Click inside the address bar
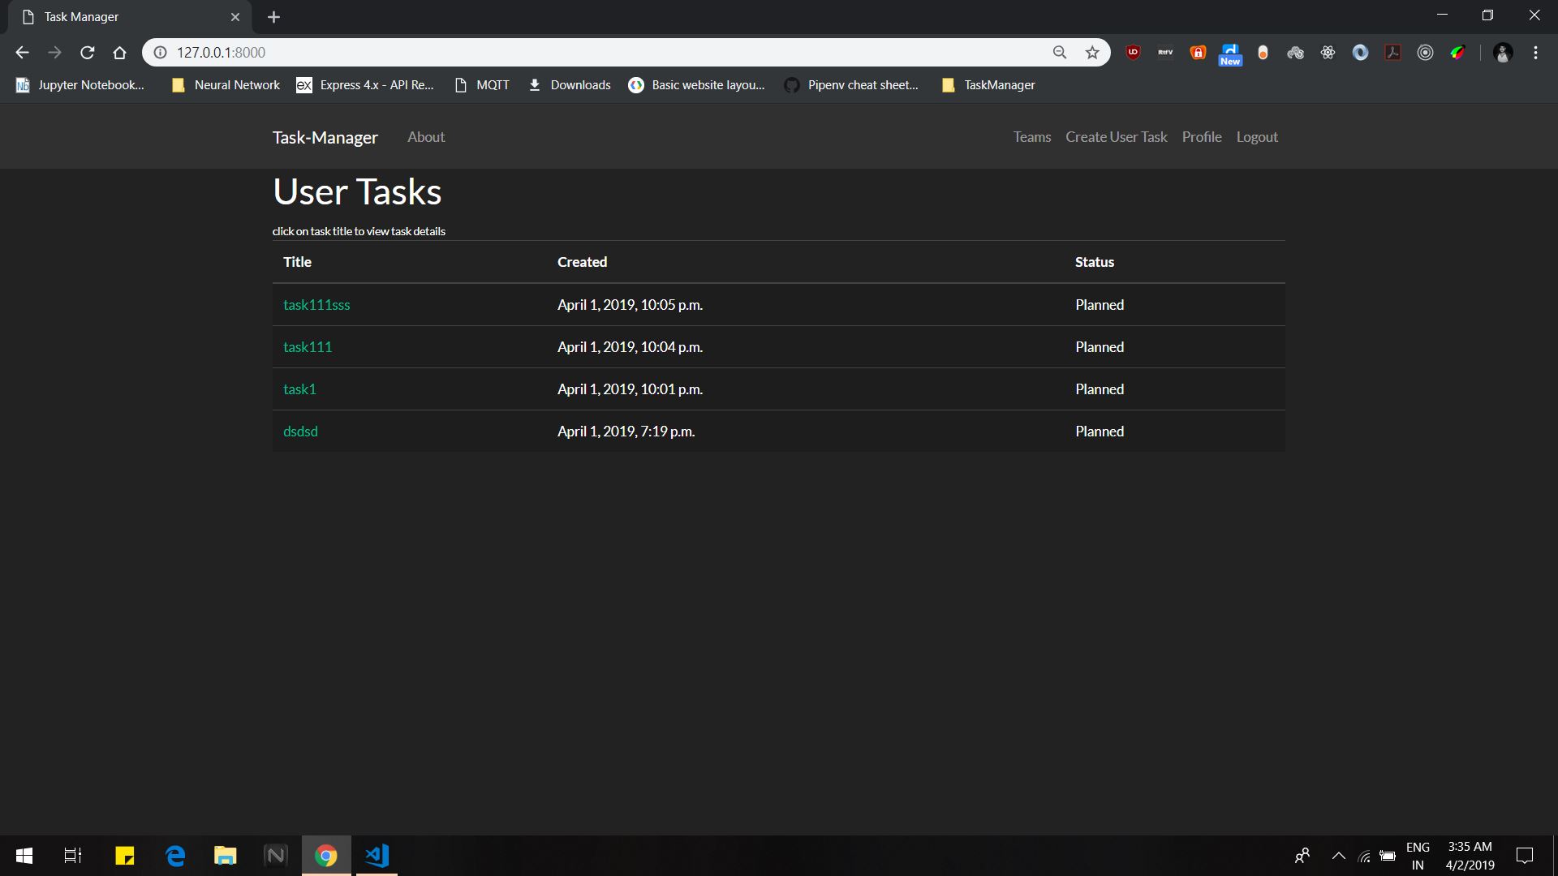Screen dimensions: 1558x876 (x=568, y=52)
